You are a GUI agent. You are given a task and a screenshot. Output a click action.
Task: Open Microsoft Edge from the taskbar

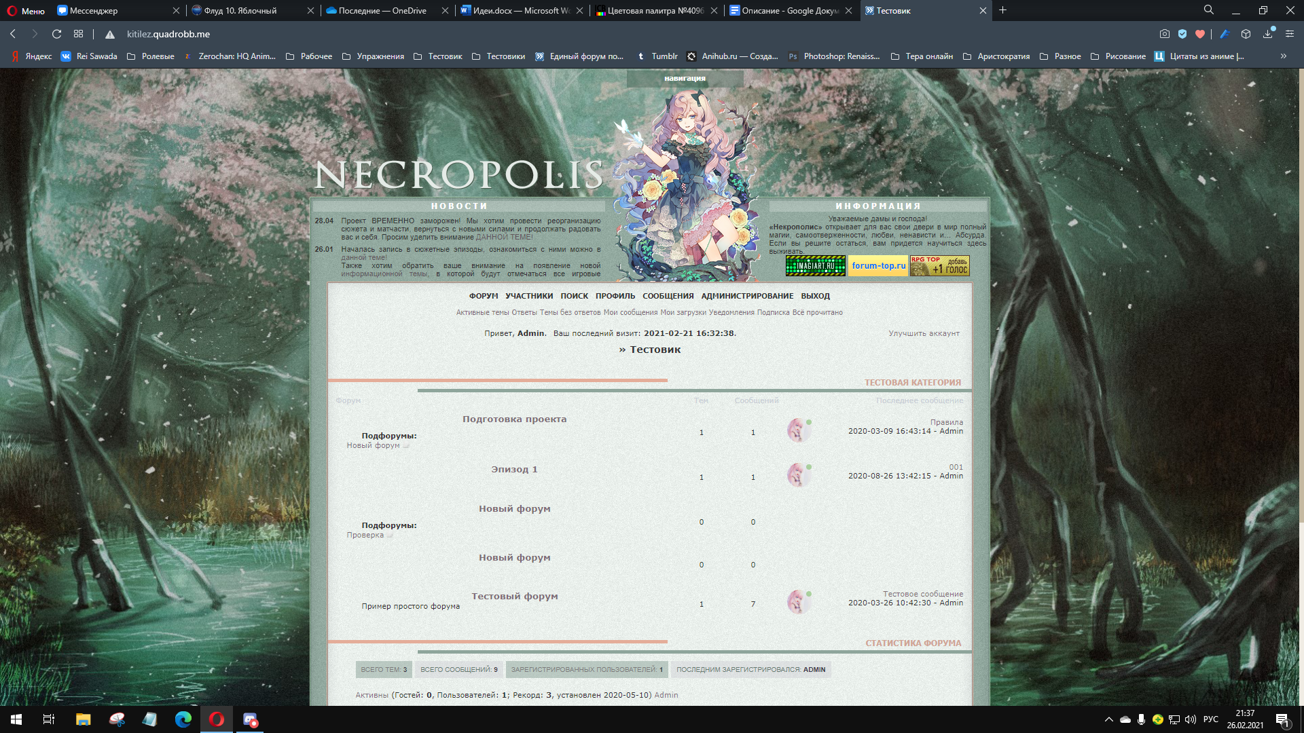pos(183,719)
